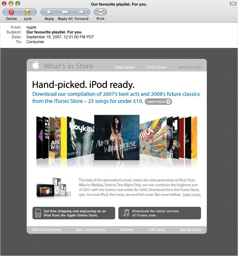238x256 pixels.
Task: Click the date September 18, 2007
Action: tap(60, 37)
